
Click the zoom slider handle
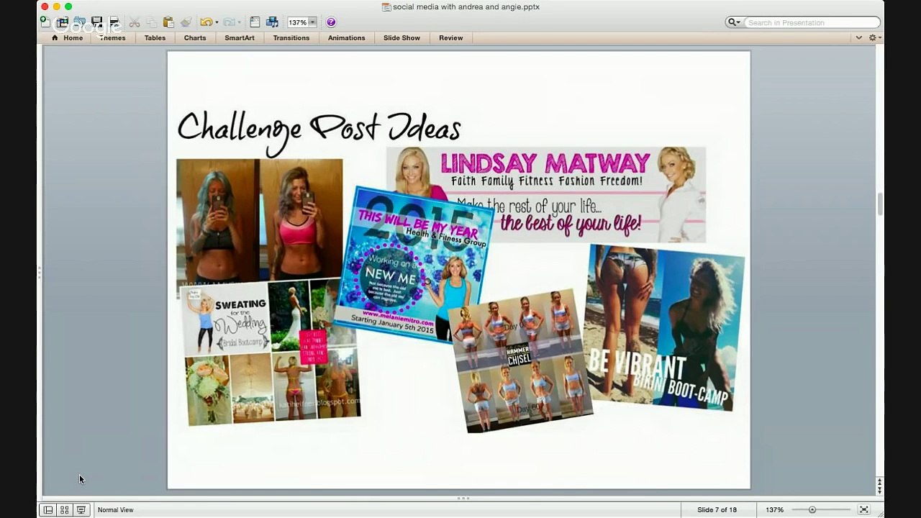coord(812,510)
